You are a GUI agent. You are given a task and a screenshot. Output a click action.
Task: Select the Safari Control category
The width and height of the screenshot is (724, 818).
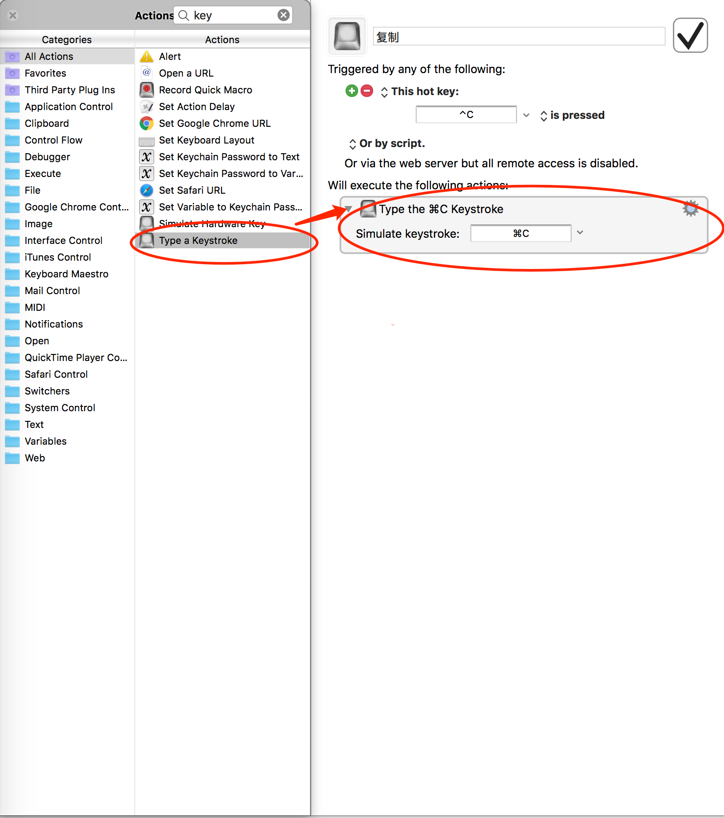[67, 374]
